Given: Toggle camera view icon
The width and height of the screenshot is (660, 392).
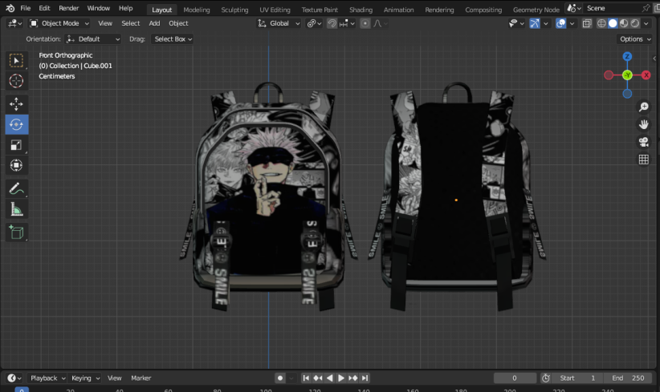Looking at the screenshot, I should pyautogui.click(x=644, y=142).
